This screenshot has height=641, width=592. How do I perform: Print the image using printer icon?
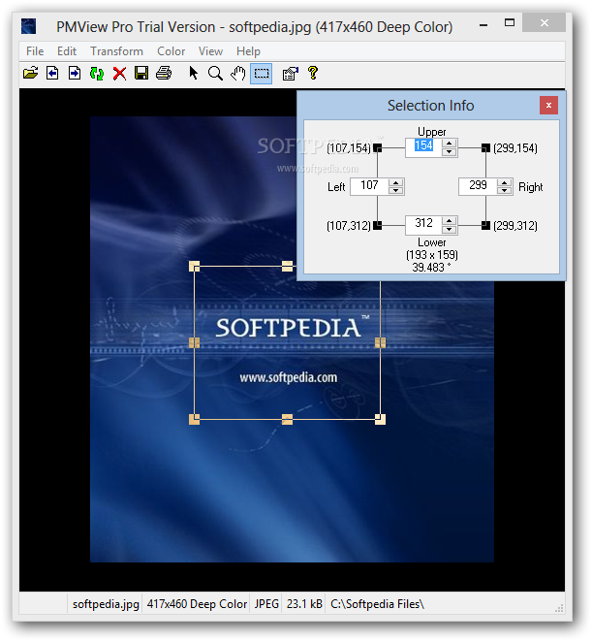[164, 74]
